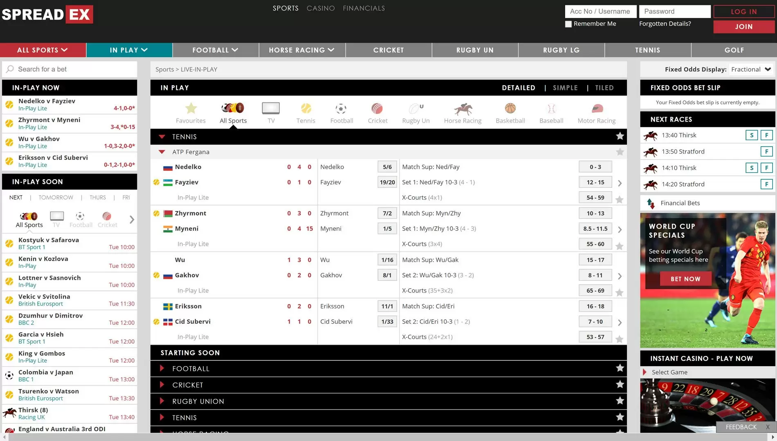Switch to TILED view

tap(604, 88)
